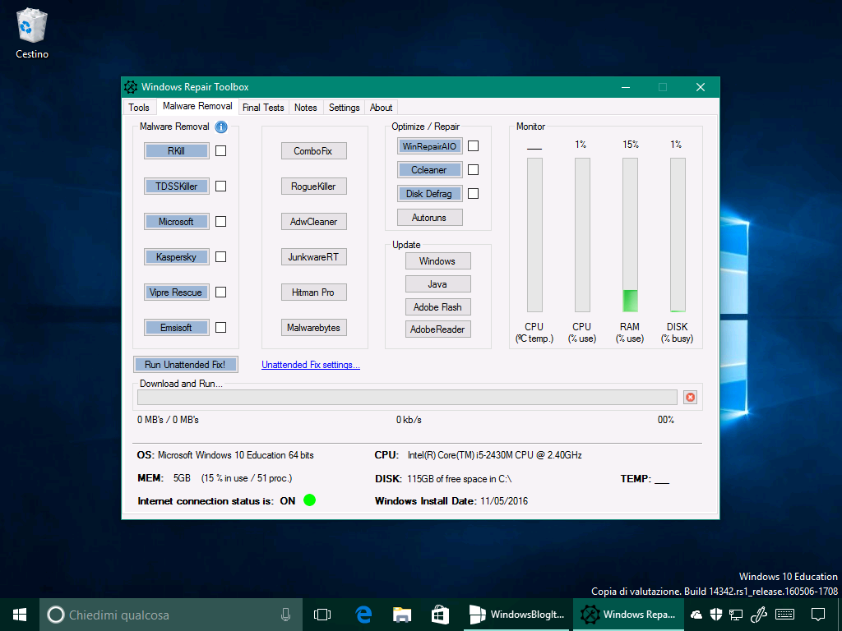
Task: Open the Action Center notifications icon
Action: (x=818, y=615)
